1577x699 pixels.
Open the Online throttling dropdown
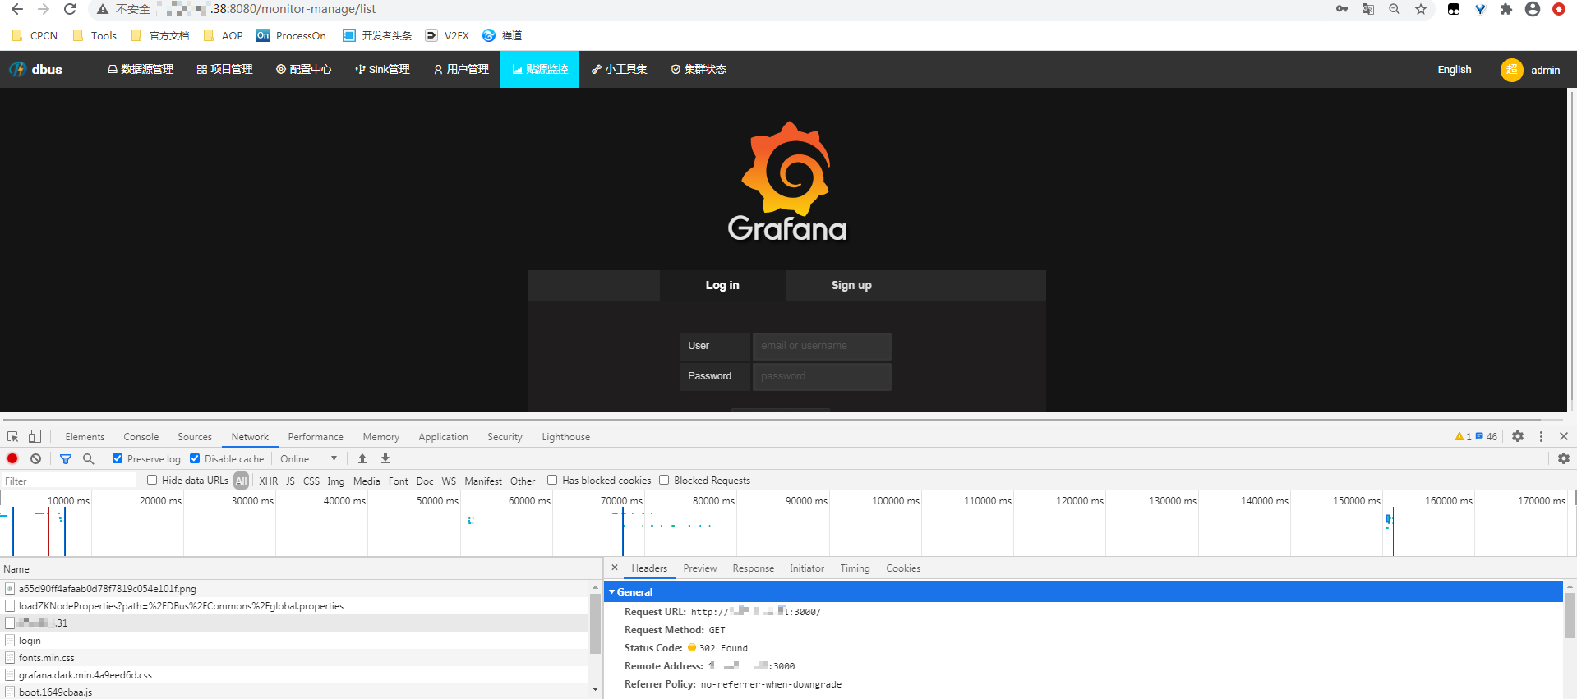click(308, 459)
